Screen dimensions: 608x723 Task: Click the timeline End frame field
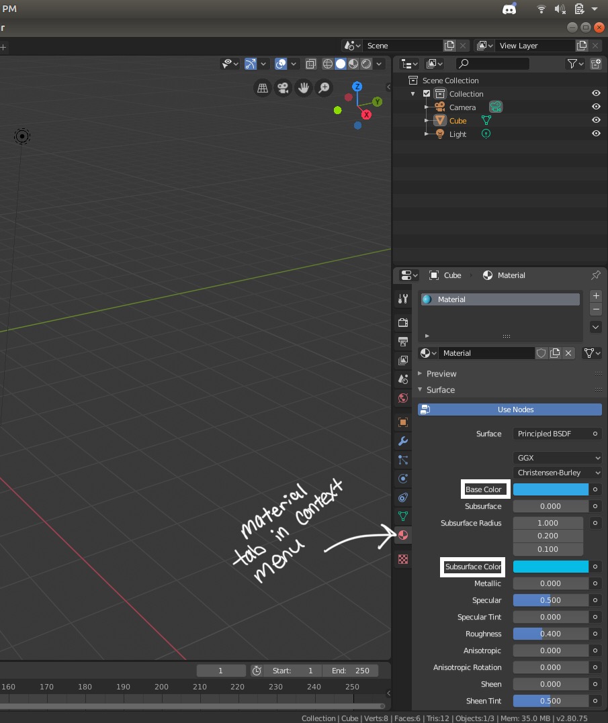[x=350, y=671]
